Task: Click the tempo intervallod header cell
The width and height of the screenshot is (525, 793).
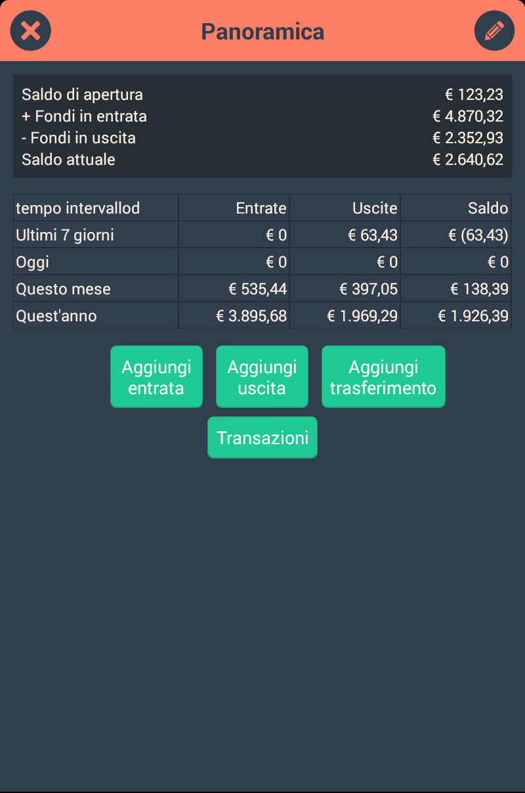Action: coord(96,208)
